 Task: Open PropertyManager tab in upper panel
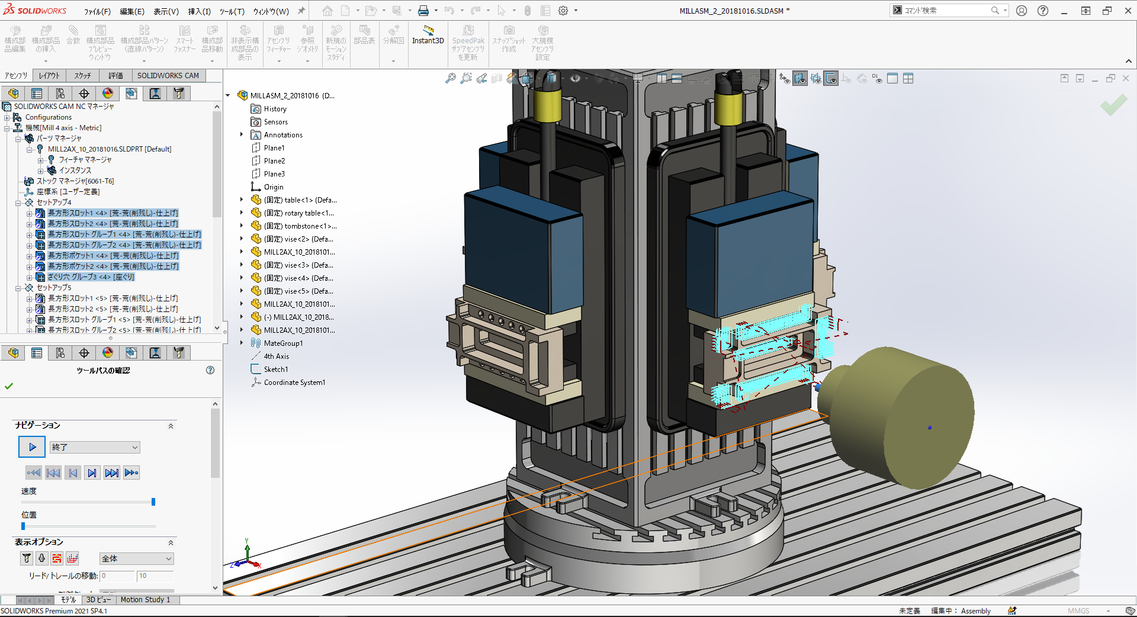pyautogui.click(x=37, y=94)
